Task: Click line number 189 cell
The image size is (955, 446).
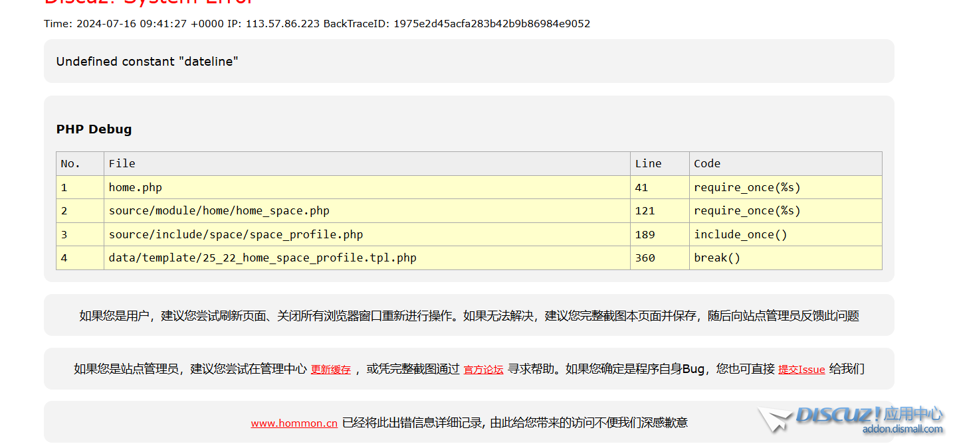Action: pos(660,234)
